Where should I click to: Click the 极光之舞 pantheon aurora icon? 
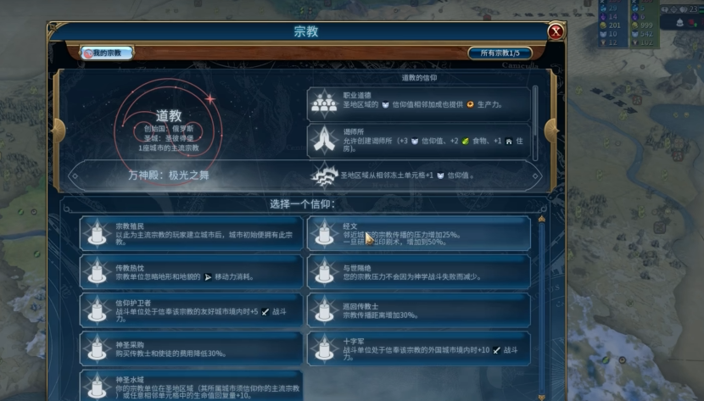[x=324, y=175]
